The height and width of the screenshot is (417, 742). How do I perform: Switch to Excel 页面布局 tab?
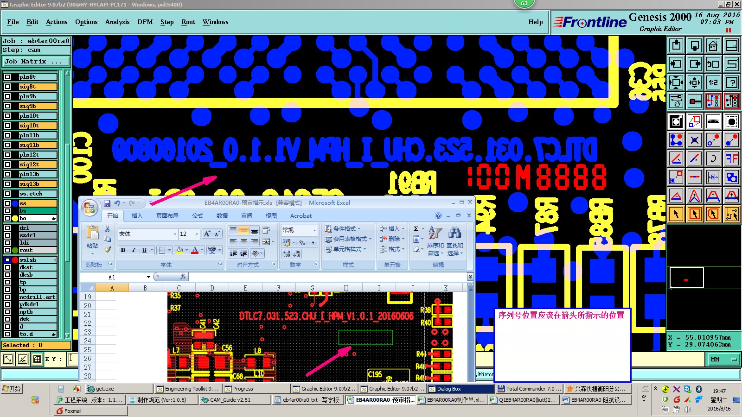tap(167, 216)
